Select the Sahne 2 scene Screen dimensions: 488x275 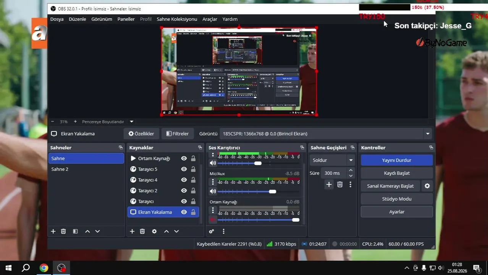(86, 169)
